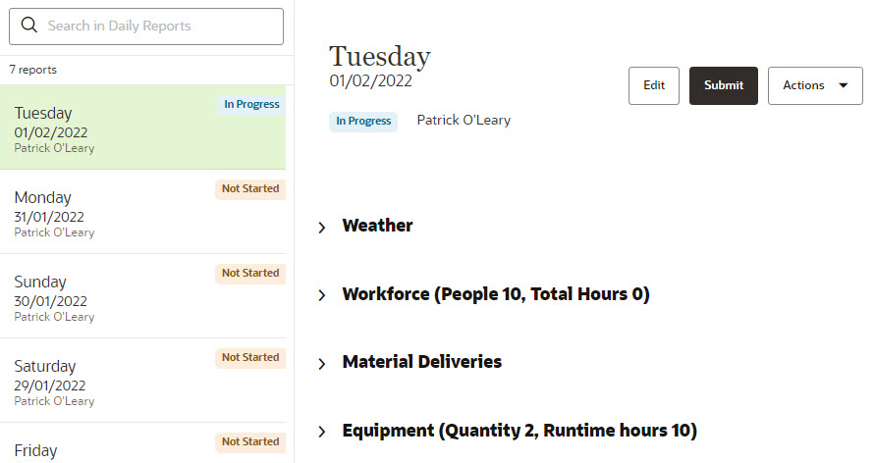Click the Edit button
Viewport: 874px width, 463px height.
(x=654, y=85)
